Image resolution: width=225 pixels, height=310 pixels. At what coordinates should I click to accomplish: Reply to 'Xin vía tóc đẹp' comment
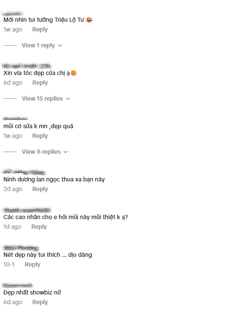40,83
